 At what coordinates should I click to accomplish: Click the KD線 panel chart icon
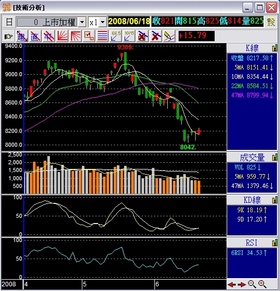[275, 200]
